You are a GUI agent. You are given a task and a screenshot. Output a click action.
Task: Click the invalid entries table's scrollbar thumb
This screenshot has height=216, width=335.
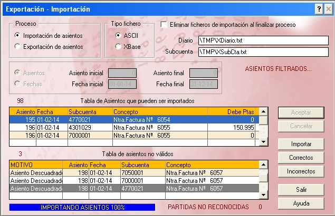coord(263,178)
